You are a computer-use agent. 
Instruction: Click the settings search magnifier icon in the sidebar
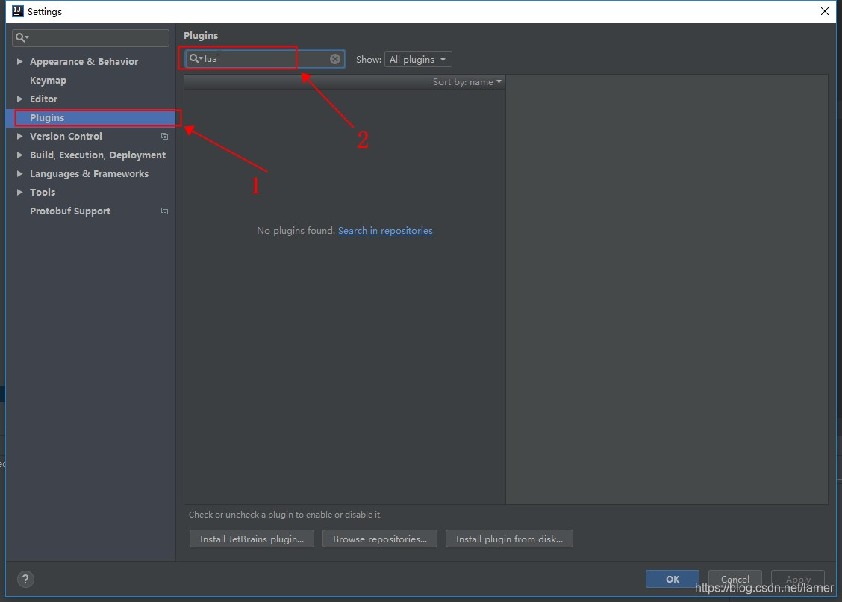coord(22,37)
